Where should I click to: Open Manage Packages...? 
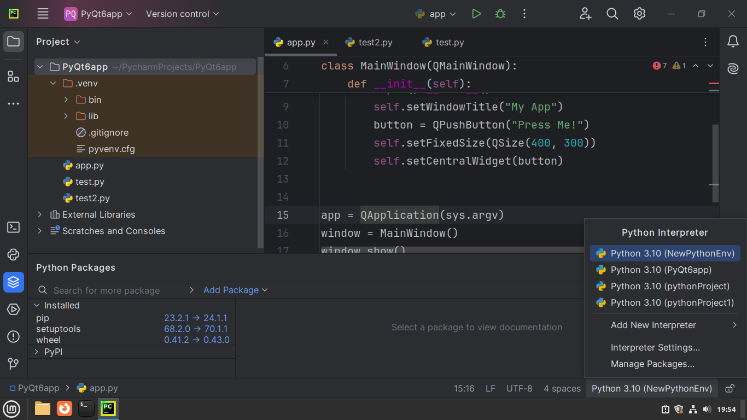point(665,364)
